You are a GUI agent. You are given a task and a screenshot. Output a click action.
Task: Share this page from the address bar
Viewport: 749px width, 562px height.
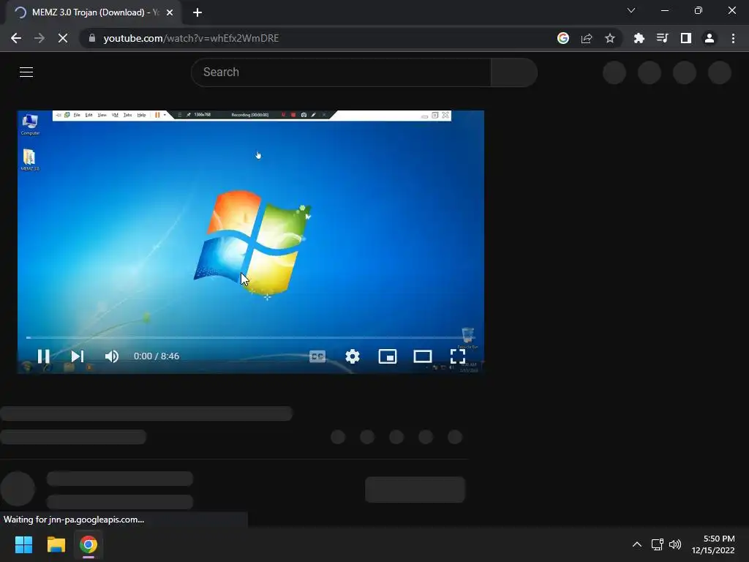click(x=587, y=38)
